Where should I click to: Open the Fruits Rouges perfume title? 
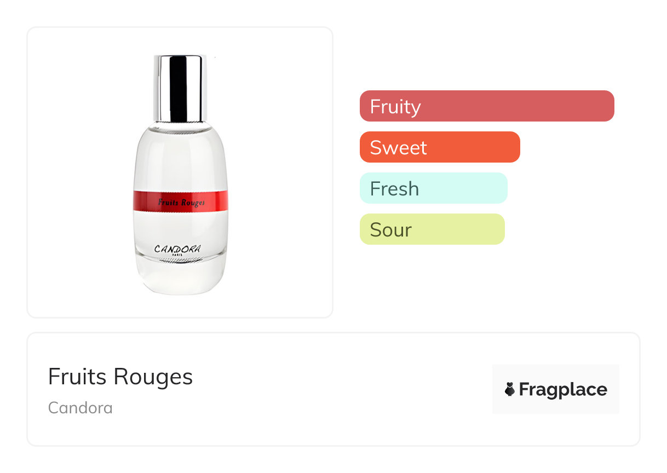[120, 377]
